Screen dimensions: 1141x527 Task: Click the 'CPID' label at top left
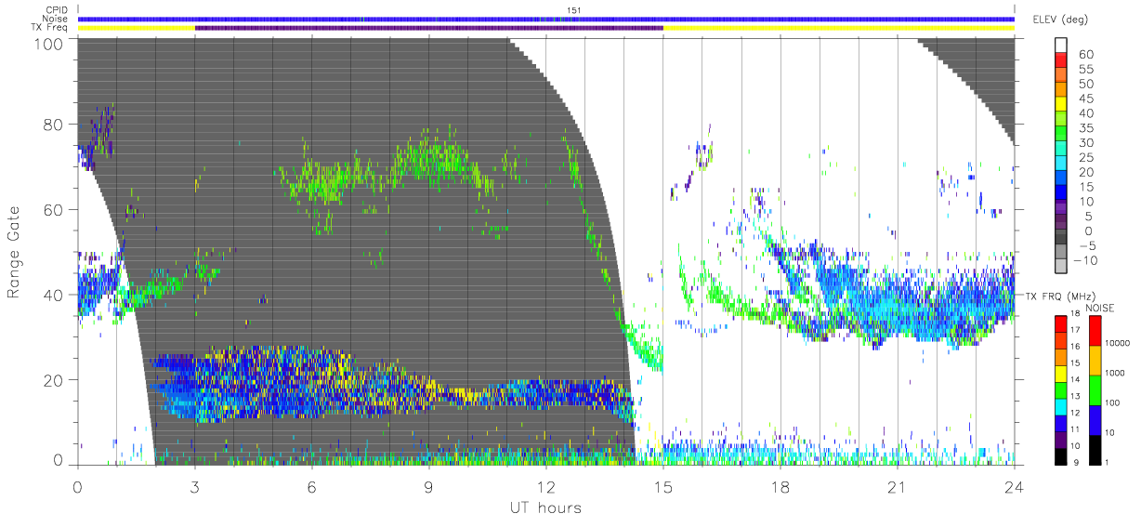pyautogui.click(x=58, y=9)
